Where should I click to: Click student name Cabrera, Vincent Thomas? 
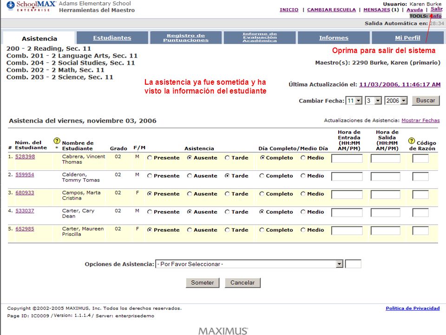pos(83,159)
